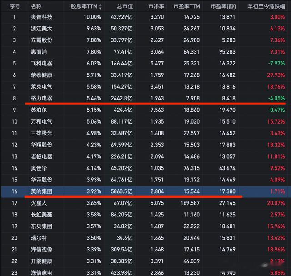Select stock 荣泰健康
291x276 pixels.
pyautogui.click(x=41, y=75)
